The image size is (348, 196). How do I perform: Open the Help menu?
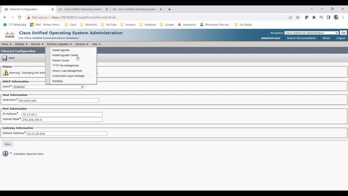[x=96, y=44]
